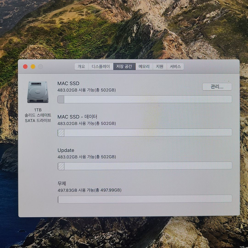Click the 무제 volume name
The height and width of the screenshot is (248, 248).
(x=62, y=183)
